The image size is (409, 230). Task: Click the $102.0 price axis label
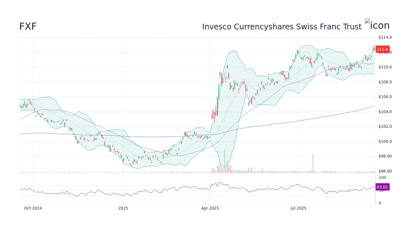tap(385, 126)
